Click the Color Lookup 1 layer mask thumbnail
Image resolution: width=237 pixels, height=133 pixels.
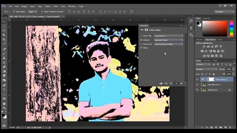211,79
